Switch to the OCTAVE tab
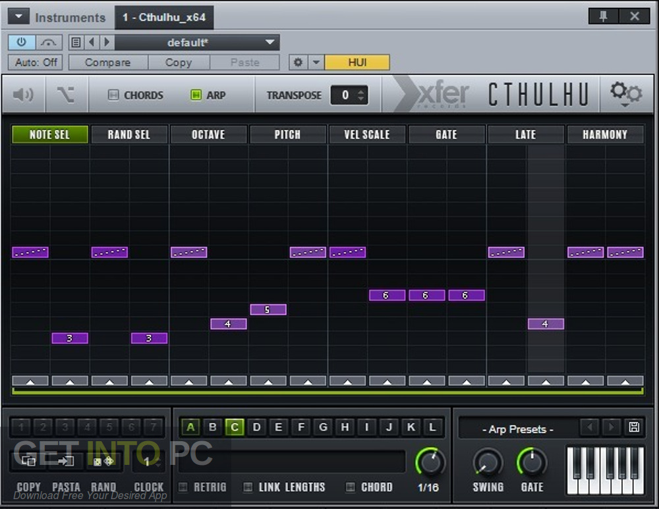This screenshot has height=509, width=659. [208, 134]
